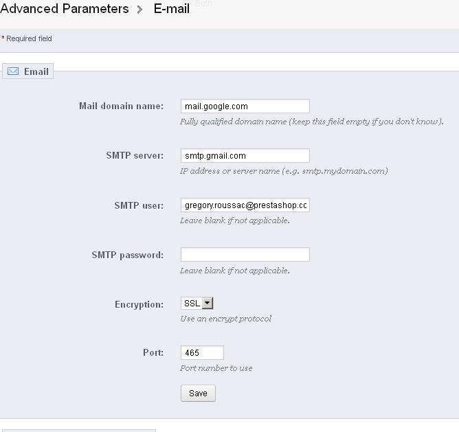Click the Mail domain name label
459x432 pixels.
pyautogui.click(x=122, y=106)
